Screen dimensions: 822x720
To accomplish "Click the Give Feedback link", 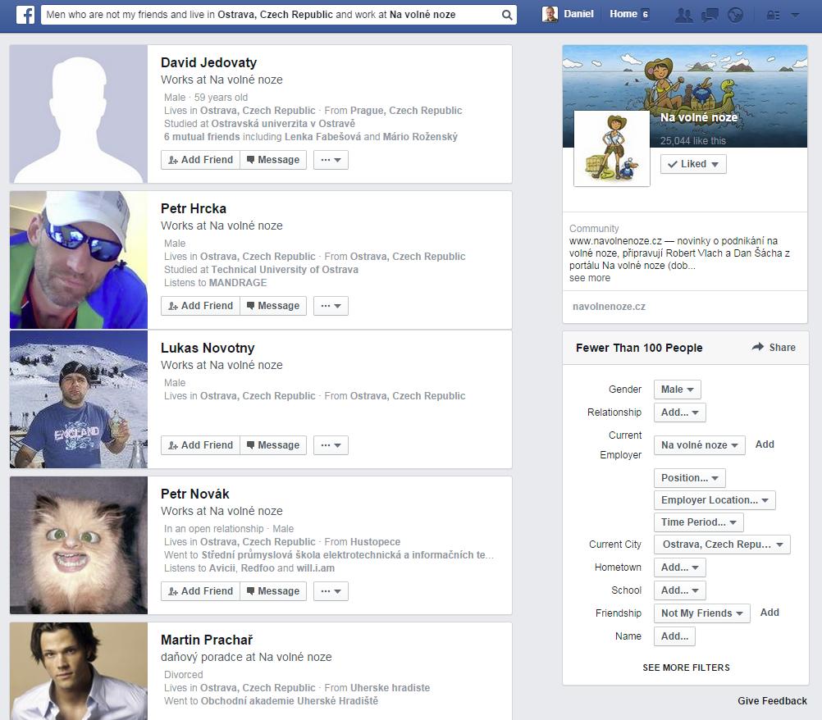I will [772, 701].
